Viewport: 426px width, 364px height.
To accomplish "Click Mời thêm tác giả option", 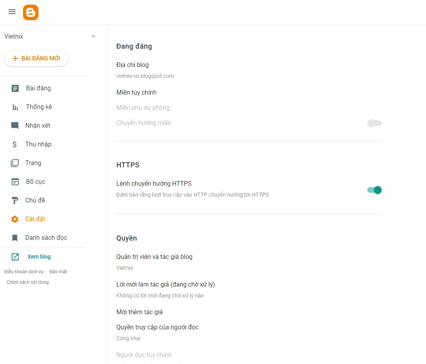I will [139, 312].
